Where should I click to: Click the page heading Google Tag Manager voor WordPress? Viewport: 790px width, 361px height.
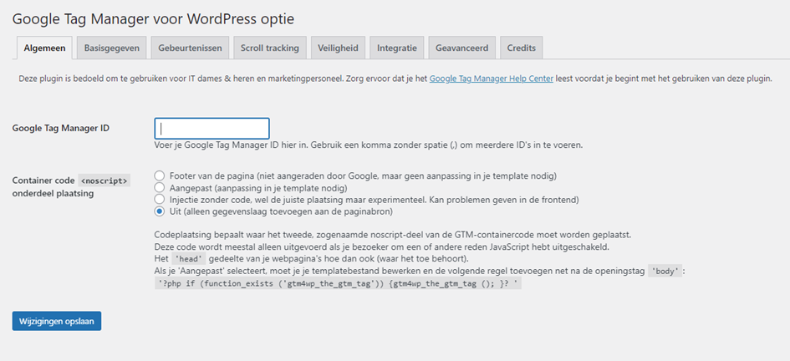click(x=153, y=18)
